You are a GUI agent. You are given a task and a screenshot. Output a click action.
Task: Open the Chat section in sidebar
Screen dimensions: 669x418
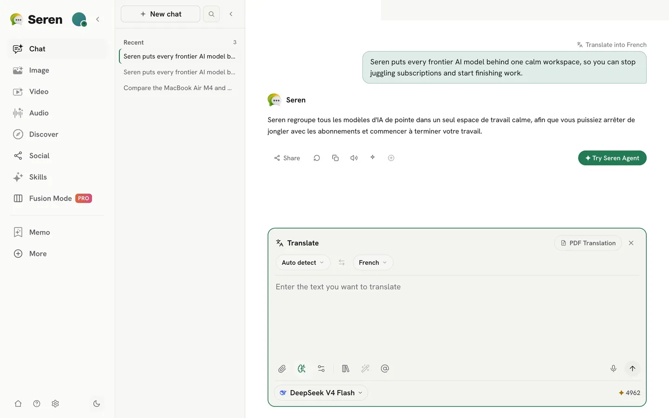tap(58, 49)
